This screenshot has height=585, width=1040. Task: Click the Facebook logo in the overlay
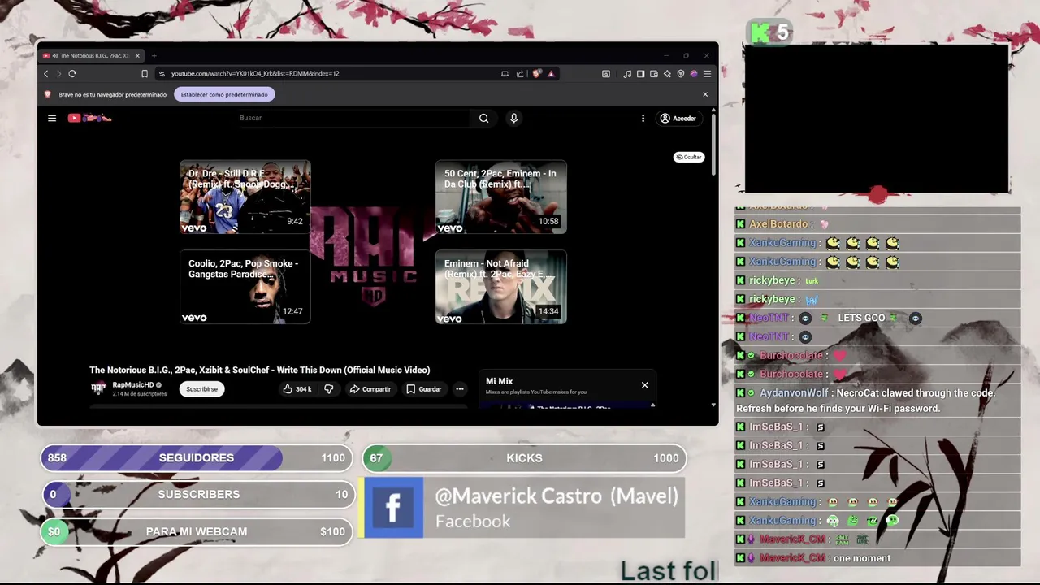[394, 508]
